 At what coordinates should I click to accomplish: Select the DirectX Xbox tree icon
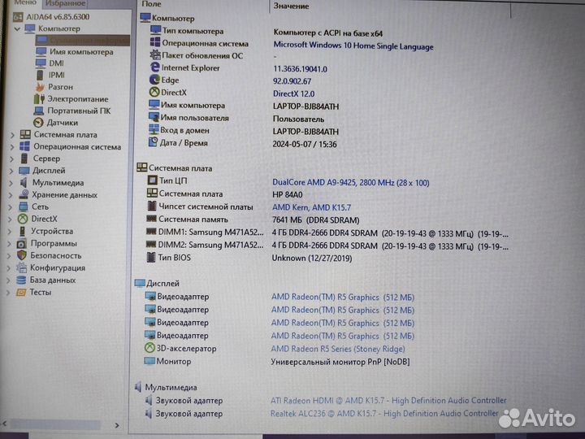(23, 219)
